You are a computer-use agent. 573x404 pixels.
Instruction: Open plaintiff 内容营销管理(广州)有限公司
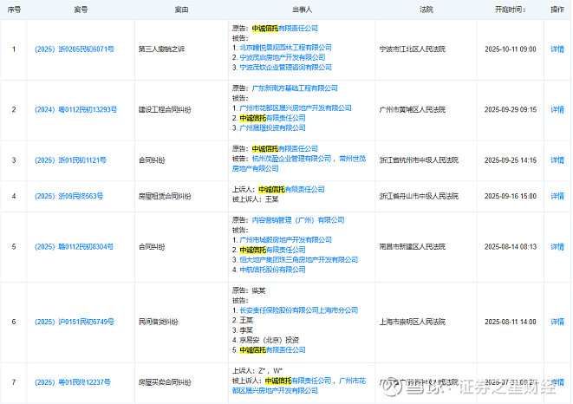pyautogui.click(x=298, y=220)
